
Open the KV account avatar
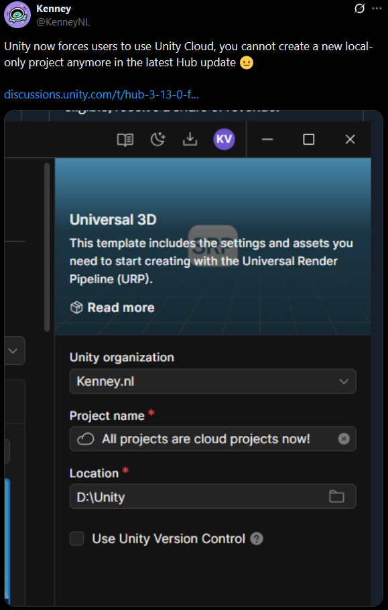[224, 139]
